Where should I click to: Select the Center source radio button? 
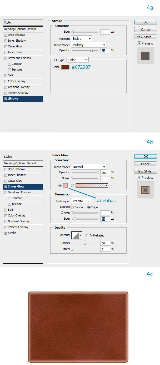72,207
